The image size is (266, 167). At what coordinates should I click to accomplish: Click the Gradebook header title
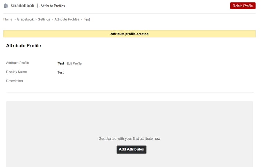23,6
